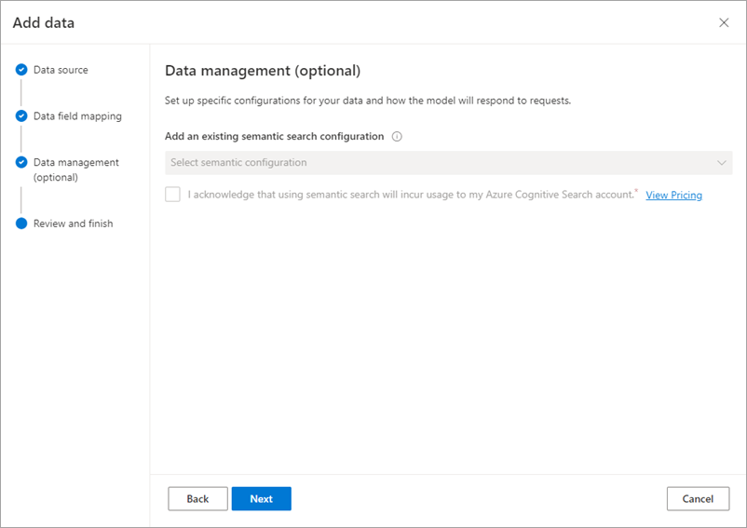Click the Review and finish step circle

[x=21, y=223]
